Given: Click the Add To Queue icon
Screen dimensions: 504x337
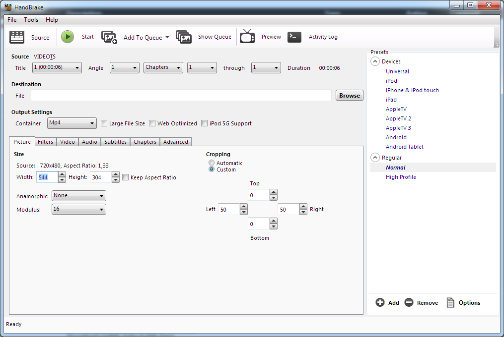Looking at the screenshot, I should (109, 37).
